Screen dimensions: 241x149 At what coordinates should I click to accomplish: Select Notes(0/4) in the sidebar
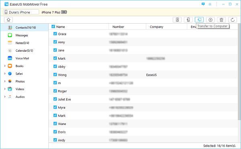[22, 43]
